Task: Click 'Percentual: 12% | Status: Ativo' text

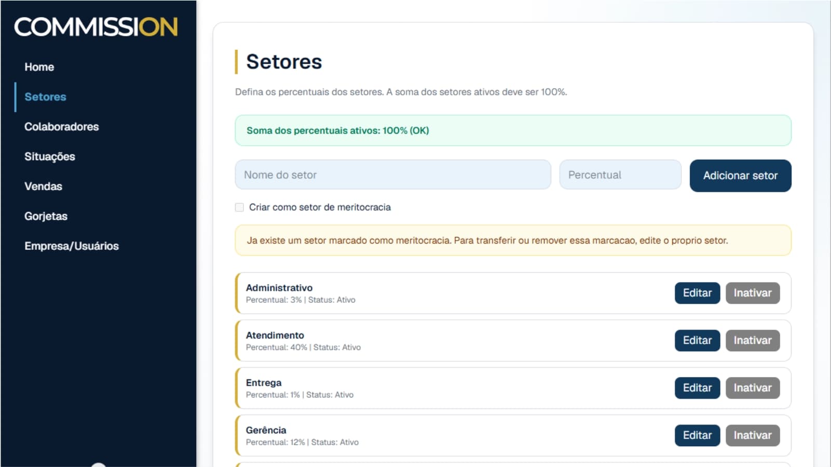Action: (x=302, y=442)
